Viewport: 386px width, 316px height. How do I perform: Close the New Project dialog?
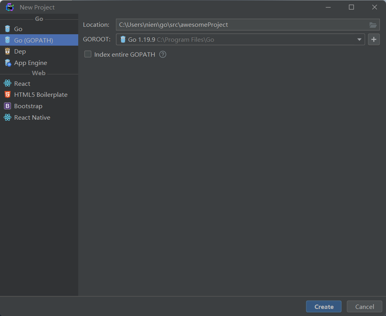[375, 7]
